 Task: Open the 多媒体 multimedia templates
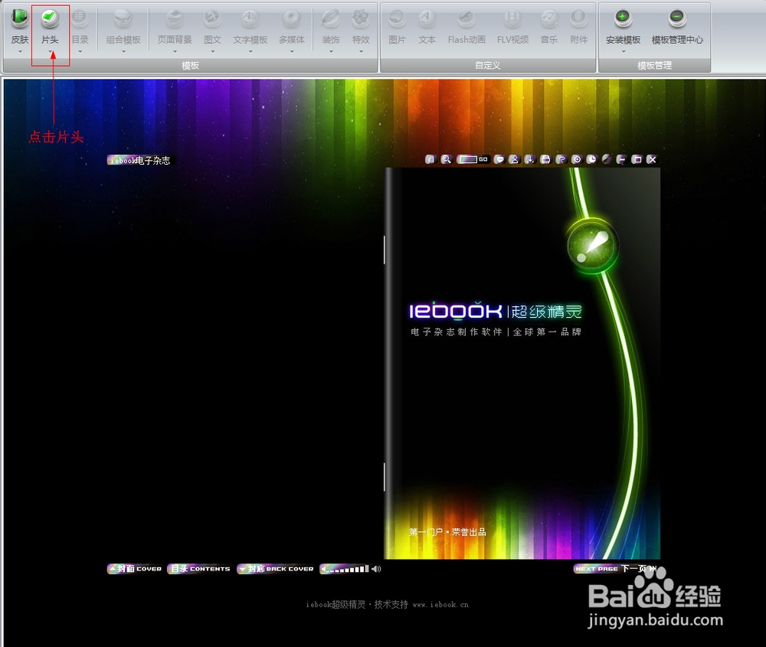pos(292,18)
